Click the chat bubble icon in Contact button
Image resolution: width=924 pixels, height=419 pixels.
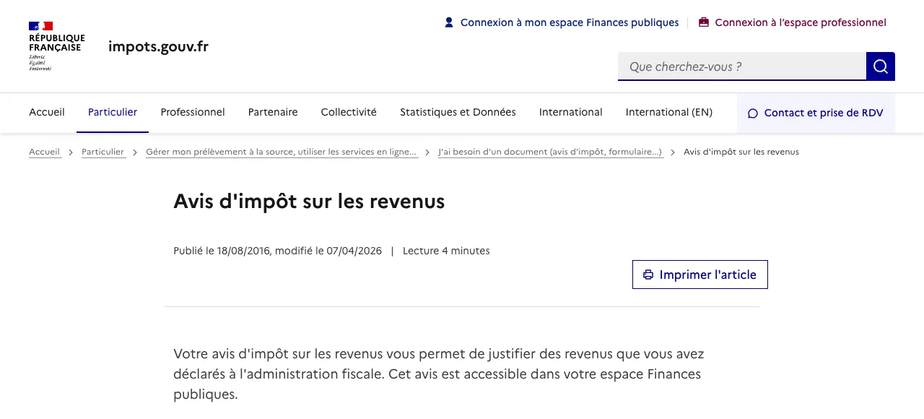753,113
